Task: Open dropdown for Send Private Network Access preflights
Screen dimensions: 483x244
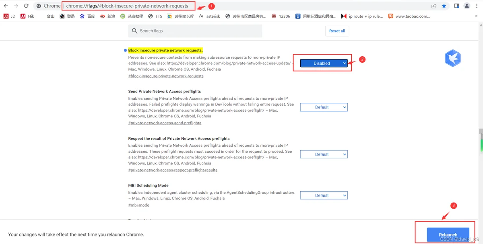Action: [324, 107]
